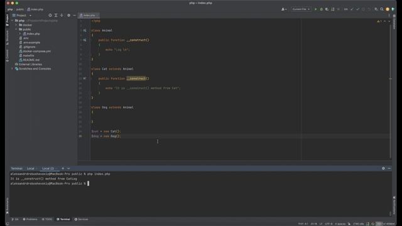
Task: Expand Scratches and Consoles
Action: tap(12, 68)
